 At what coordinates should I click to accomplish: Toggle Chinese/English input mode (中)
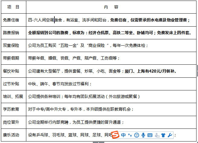[x=124, y=135]
